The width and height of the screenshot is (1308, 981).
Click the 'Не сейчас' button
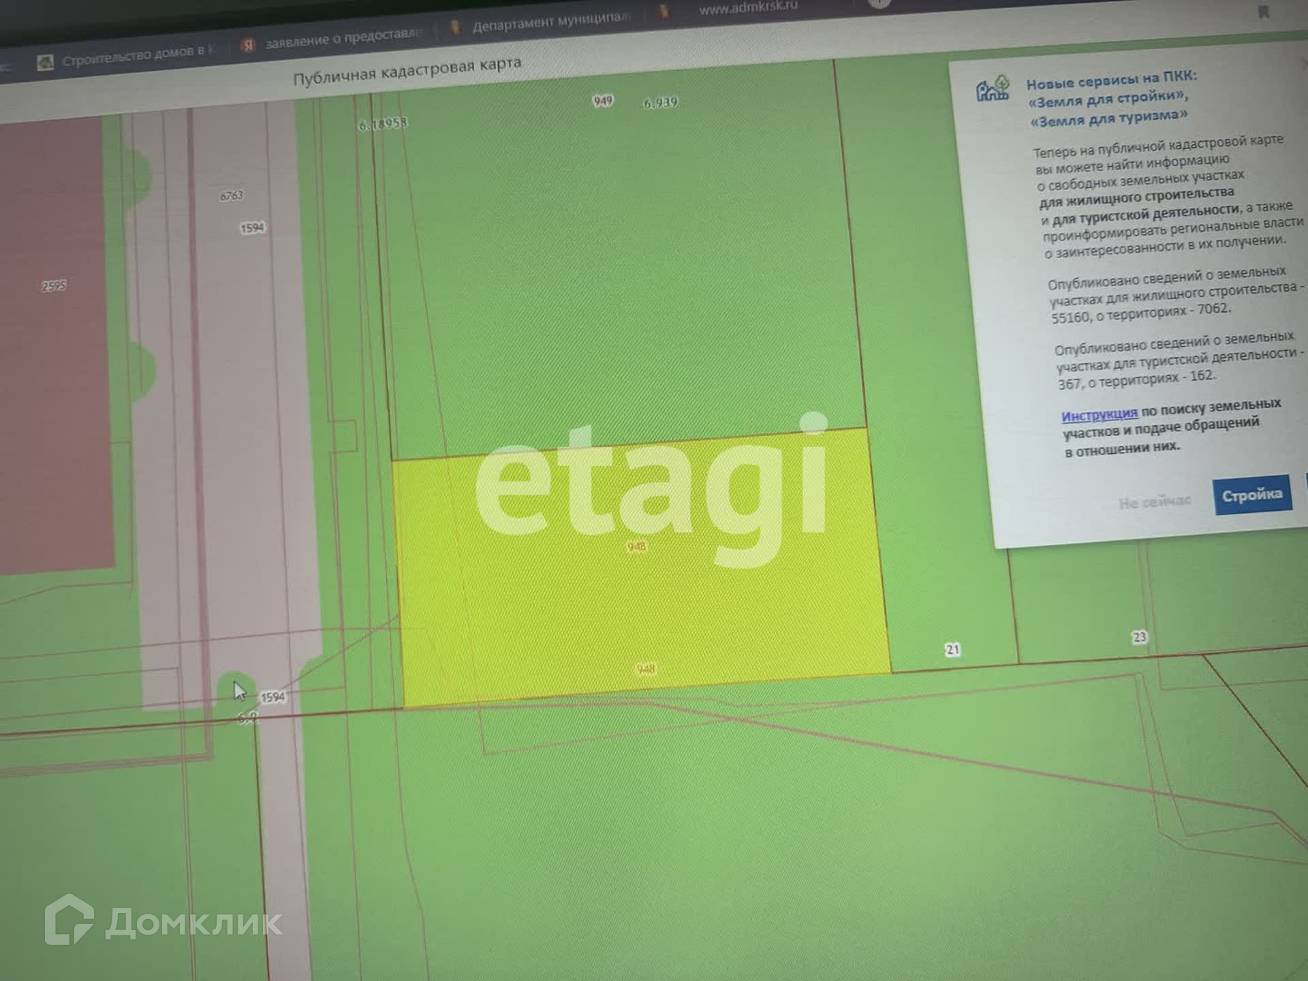point(1154,502)
